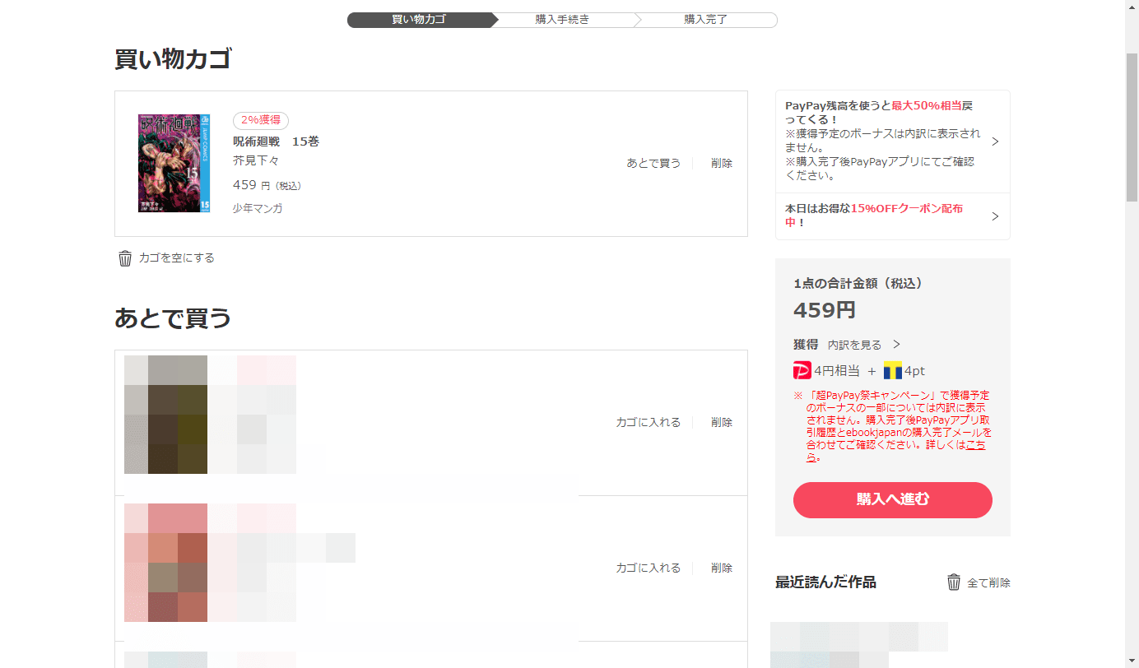Image resolution: width=1139 pixels, height=668 pixels.
Task: Click the T-point logo icon
Action: pyautogui.click(x=893, y=370)
